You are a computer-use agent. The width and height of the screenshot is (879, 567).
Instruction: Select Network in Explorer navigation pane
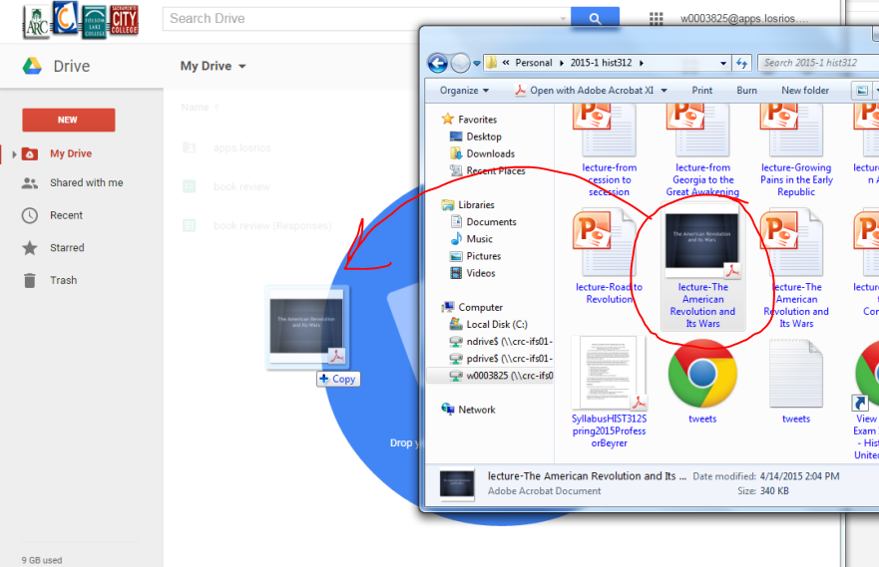tap(468, 410)
